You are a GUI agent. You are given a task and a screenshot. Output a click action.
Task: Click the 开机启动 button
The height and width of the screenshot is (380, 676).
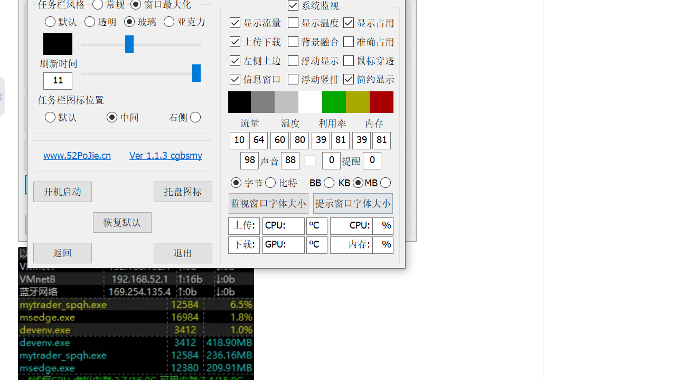coord(62,192)
